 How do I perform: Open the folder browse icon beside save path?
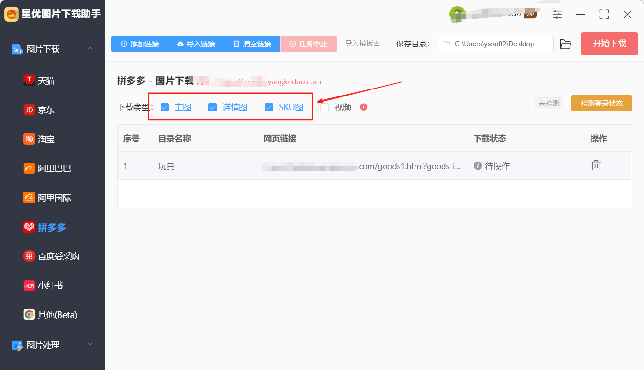pyautogui.click(x=566, y=44)
